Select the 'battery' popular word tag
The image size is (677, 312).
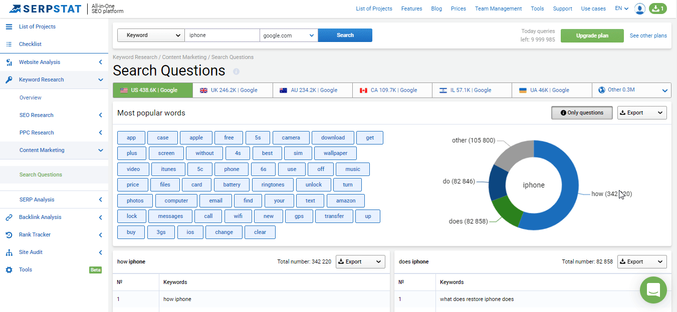point(232,184)
